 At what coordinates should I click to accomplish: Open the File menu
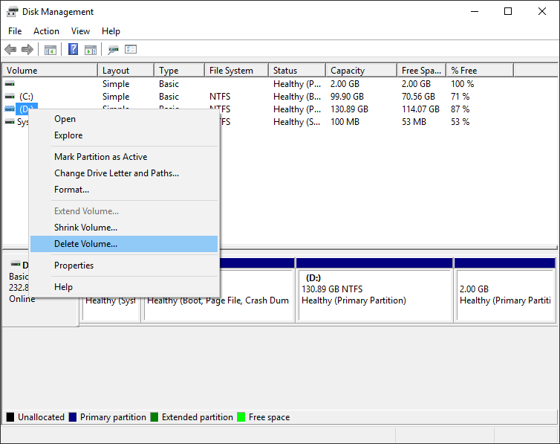15,31
